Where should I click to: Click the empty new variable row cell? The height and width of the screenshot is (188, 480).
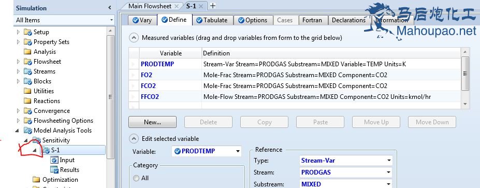coord(170,105)
